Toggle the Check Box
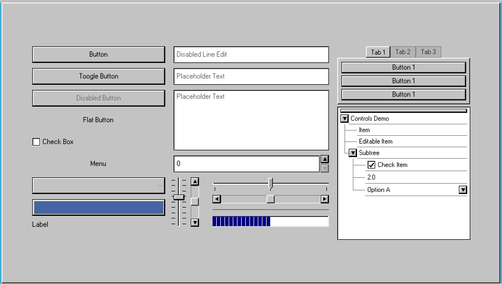Viewport: 502px width, 284px height. coord(36,141)
